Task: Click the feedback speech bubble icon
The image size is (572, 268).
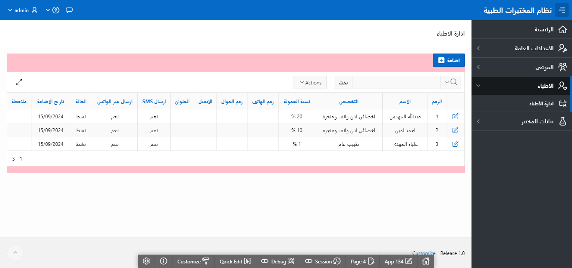Action: (x=70, y=10)
